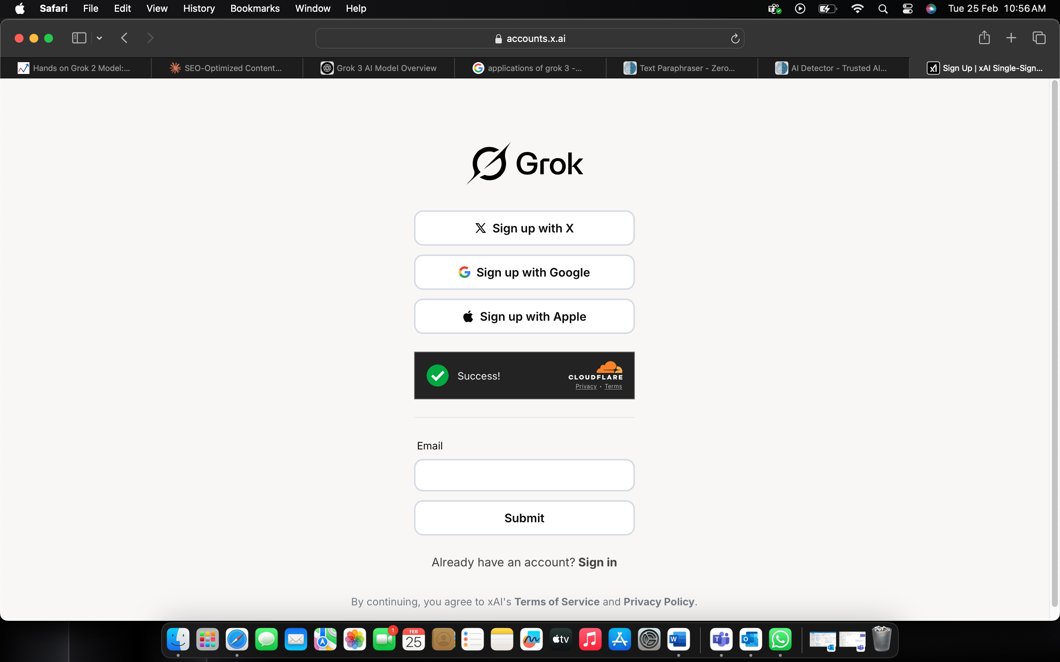The width and height of the screenshot is (1060, 662).
Task: Focus the Email input field
Action: click(x=524, y=475)
